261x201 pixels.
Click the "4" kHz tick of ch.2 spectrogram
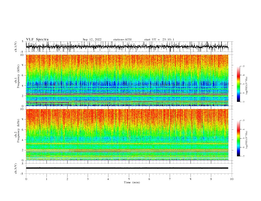(23, 140)
